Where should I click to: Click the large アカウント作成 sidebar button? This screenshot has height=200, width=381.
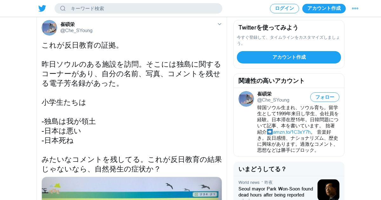(x=289, y=57)
